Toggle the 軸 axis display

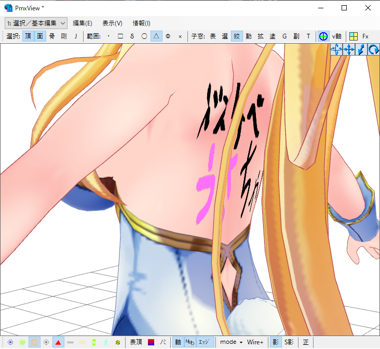point(178,342)
